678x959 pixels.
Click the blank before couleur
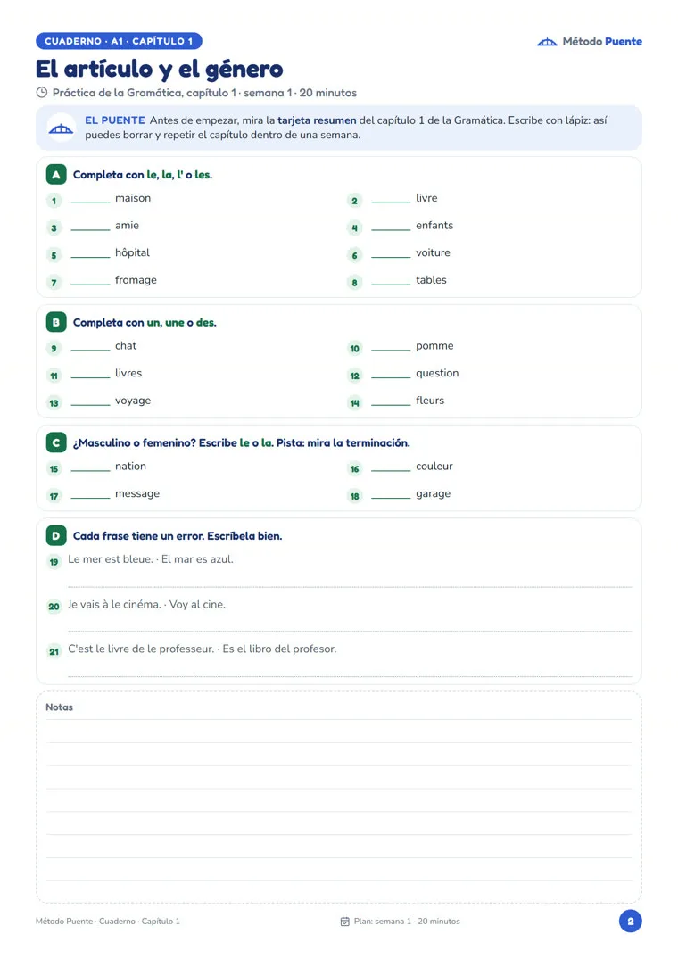pos(391,467)
